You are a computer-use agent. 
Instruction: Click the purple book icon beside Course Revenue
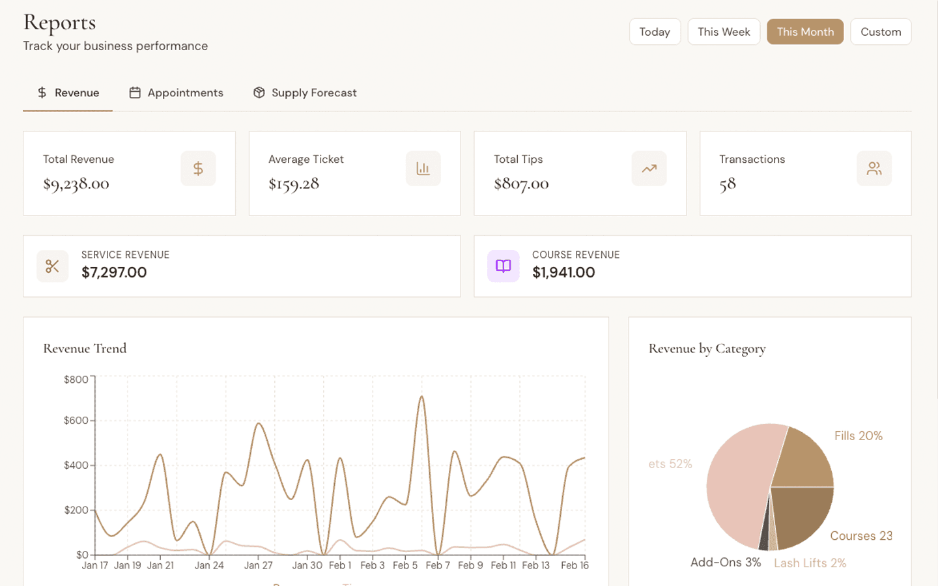[x=503, y=266]
